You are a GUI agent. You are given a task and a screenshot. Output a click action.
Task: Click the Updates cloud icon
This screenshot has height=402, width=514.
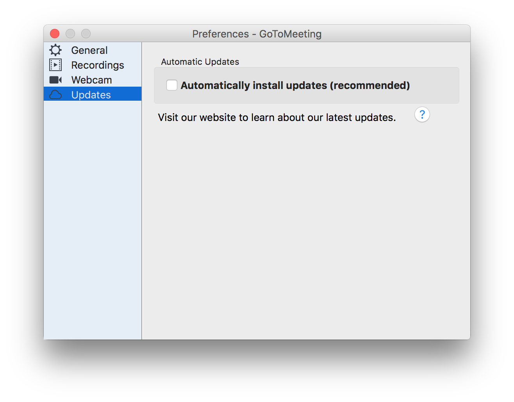tap(55, 94)
